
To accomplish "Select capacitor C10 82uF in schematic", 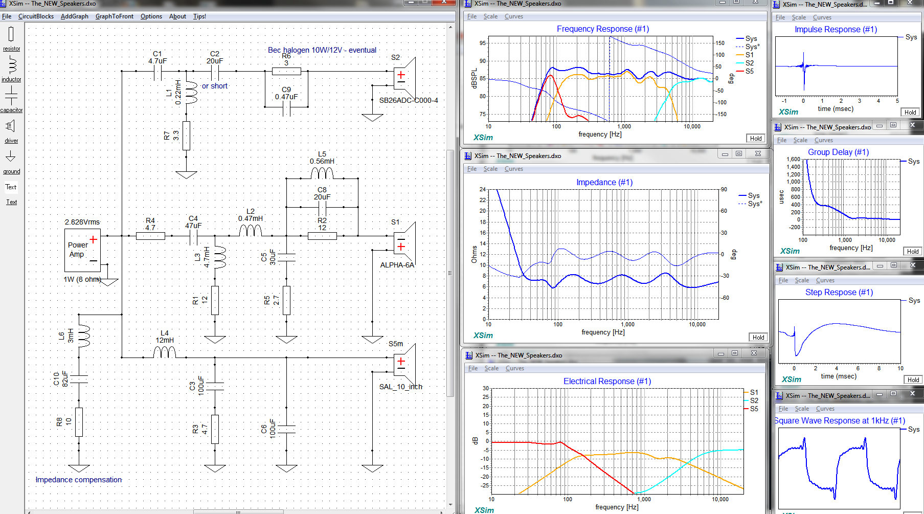I will tap(79, 379).
